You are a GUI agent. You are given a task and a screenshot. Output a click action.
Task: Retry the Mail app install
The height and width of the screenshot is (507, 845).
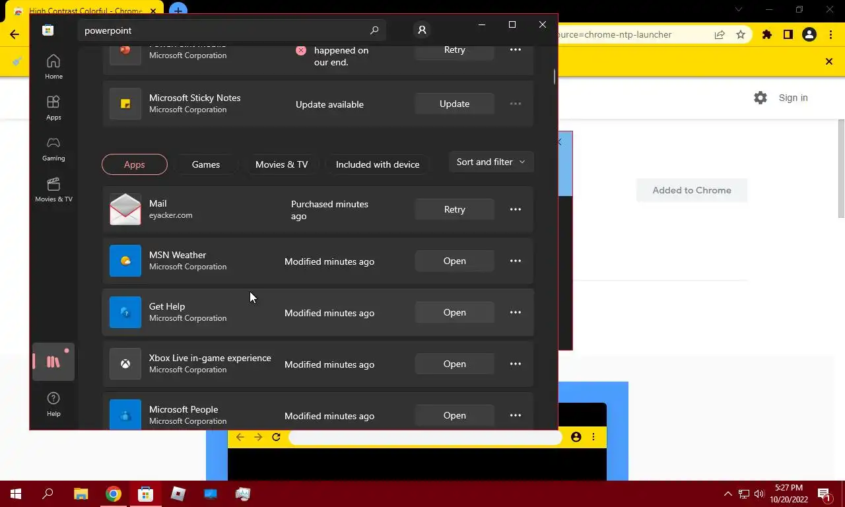455,209
